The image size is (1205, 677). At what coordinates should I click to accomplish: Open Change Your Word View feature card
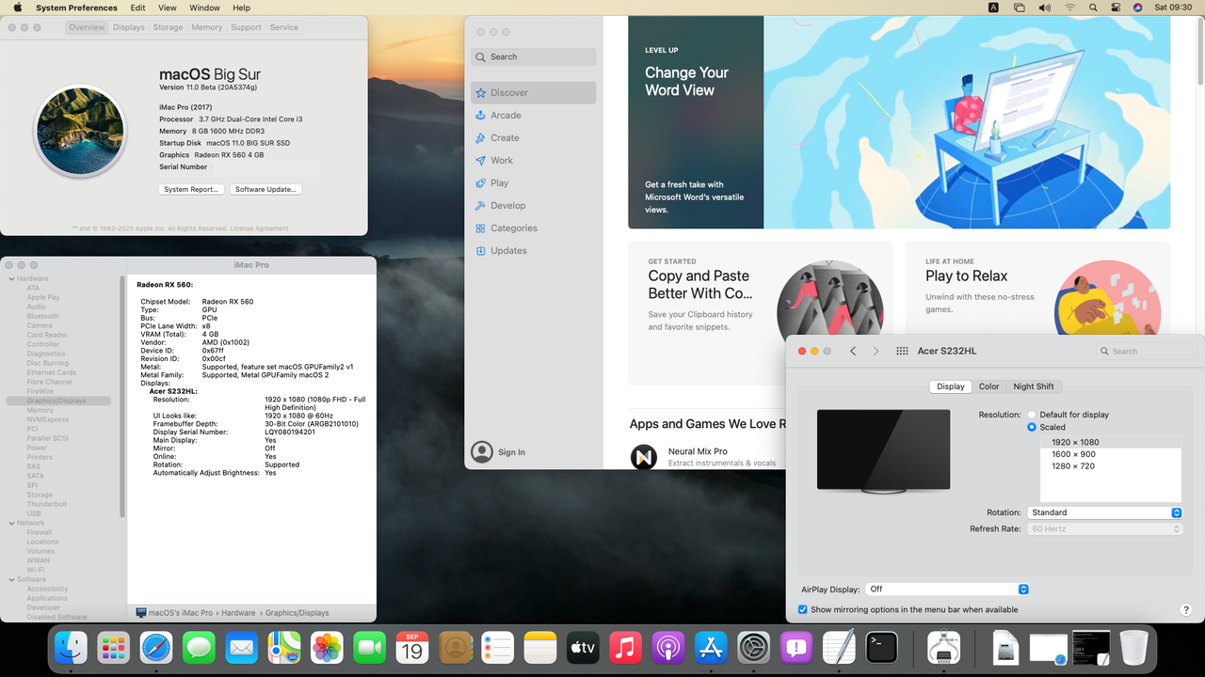tap(899, 122)
